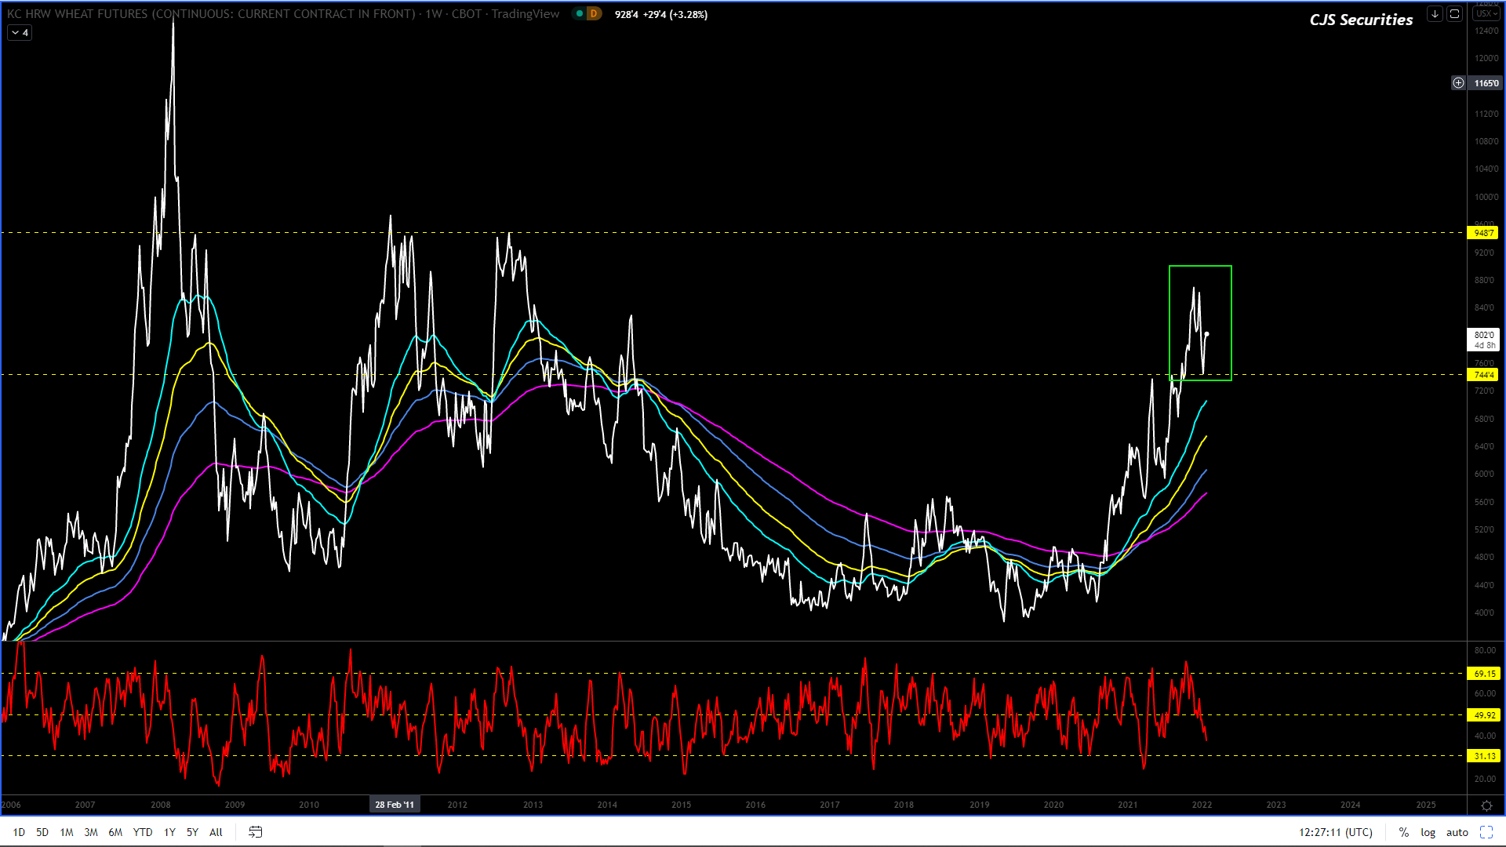Open the USX currency dropdown
The height and width of the screenshot is (847, 1506).
coord(1486,14)
